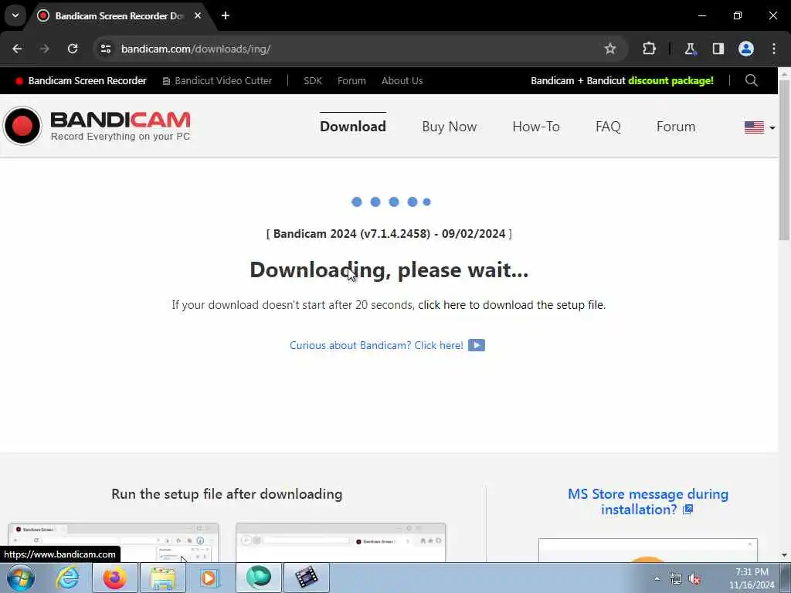Open site information icon in address bar
Viewport: 791px width, 593px height.
click(105, 49)
